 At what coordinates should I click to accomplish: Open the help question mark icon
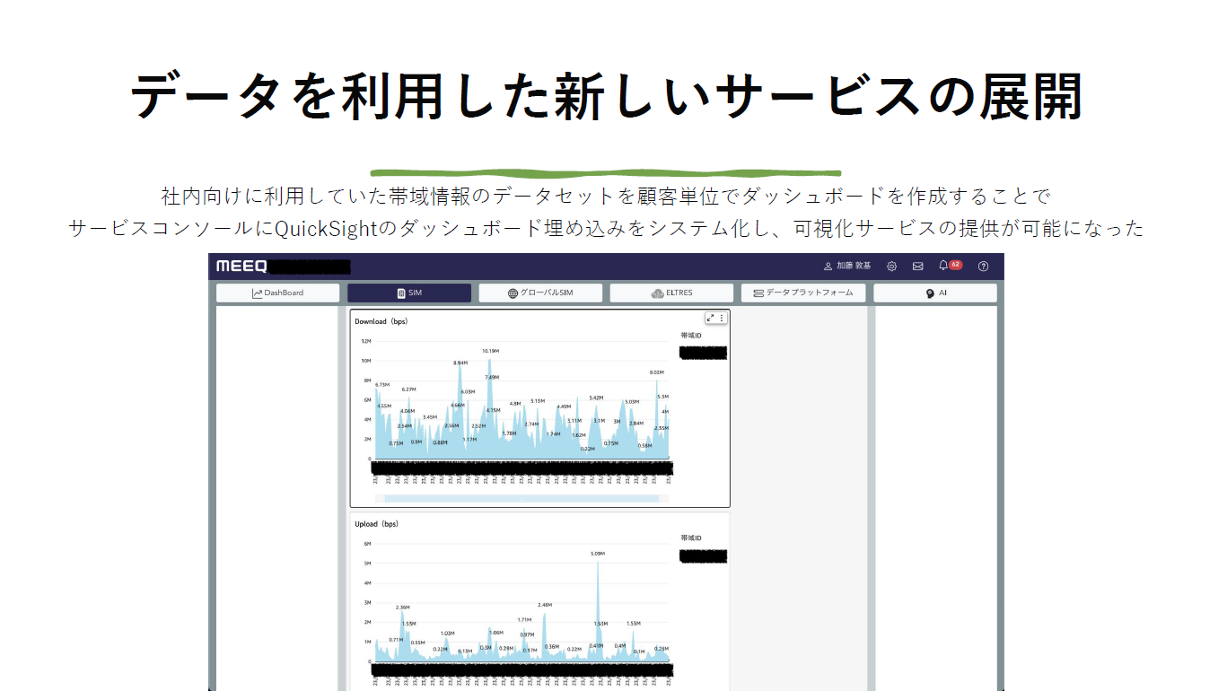tap(983, 266)
